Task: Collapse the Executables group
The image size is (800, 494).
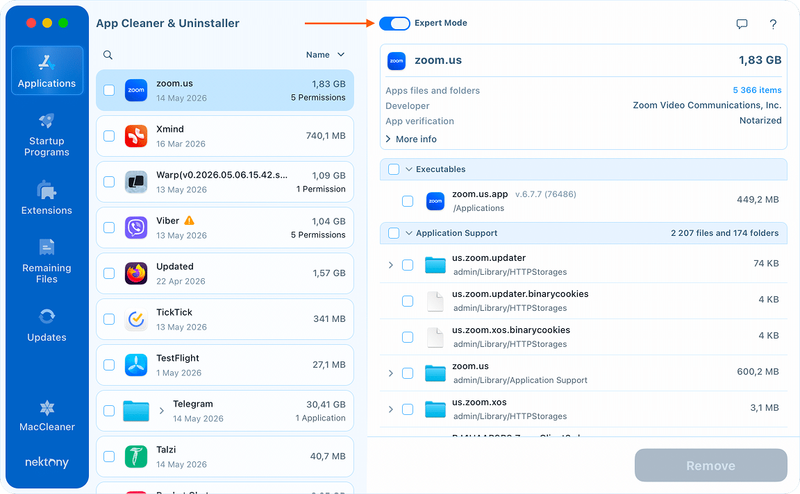Action: click(408, 169)
